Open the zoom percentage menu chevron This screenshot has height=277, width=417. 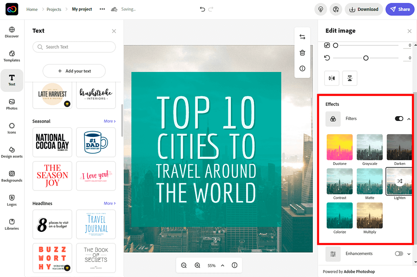click(223, 265)
